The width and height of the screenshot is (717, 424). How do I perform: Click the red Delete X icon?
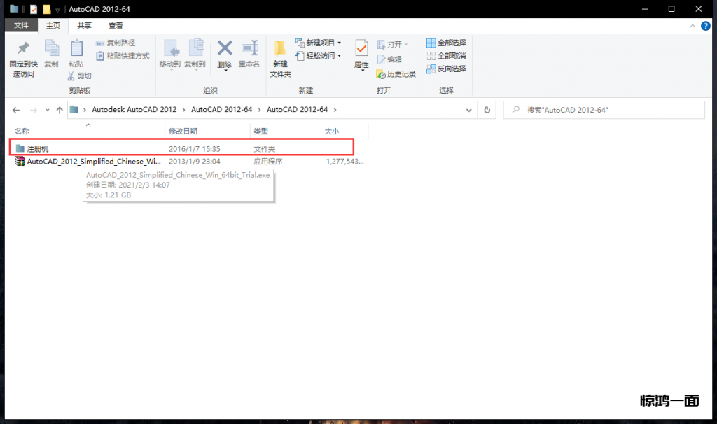coord(224,48)
